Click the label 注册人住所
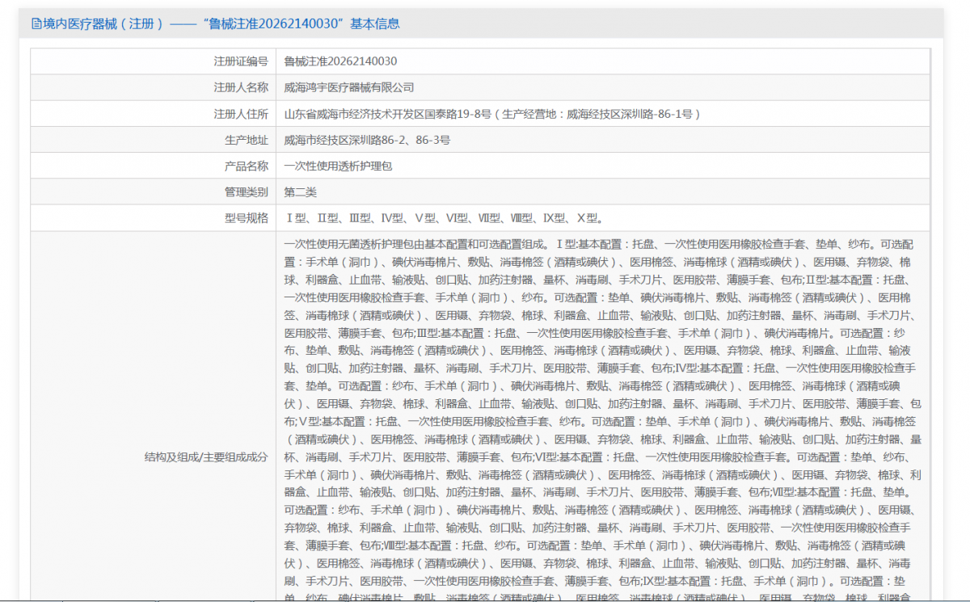970x602 pixels. click(x=241, y=114)
